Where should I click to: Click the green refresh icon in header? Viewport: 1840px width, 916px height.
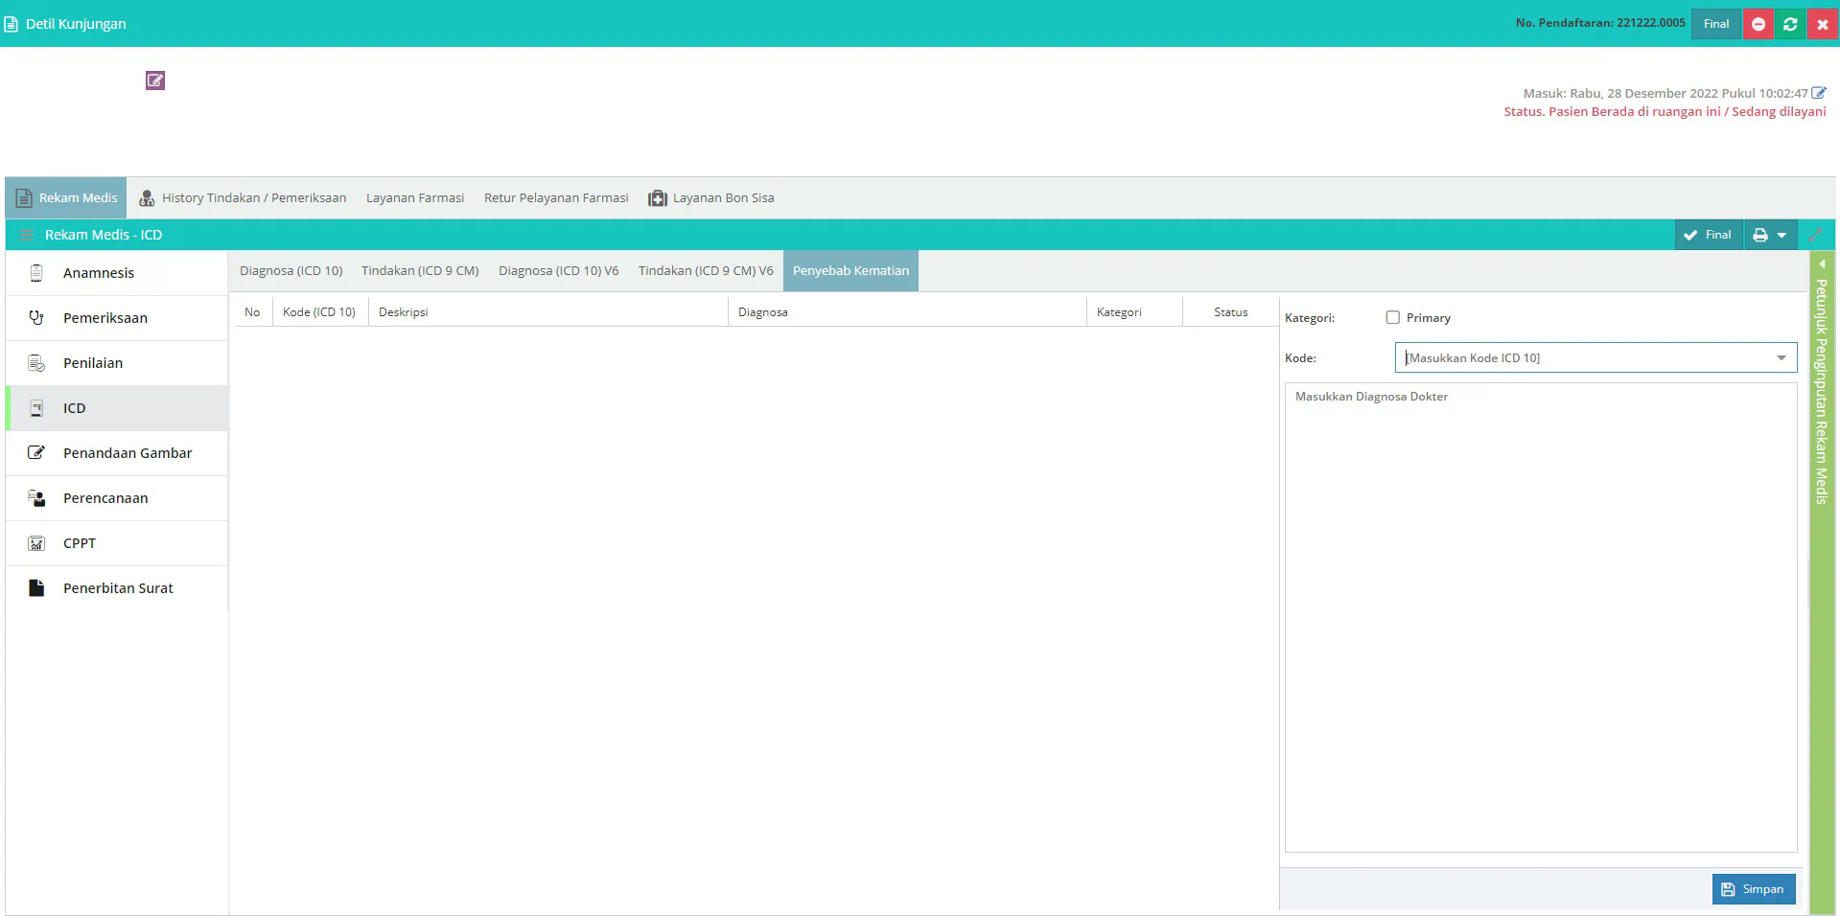(x=1790, y=24)
